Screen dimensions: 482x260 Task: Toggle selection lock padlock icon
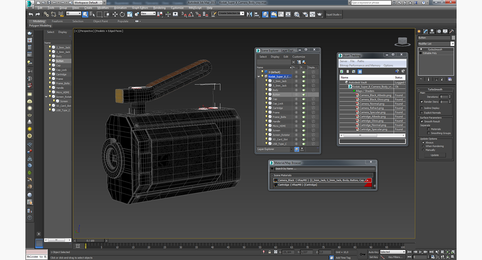[270, 252]
